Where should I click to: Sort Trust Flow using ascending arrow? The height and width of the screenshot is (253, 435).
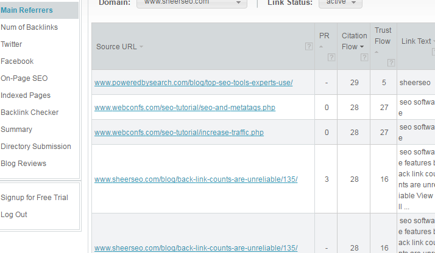pos(377,52)
